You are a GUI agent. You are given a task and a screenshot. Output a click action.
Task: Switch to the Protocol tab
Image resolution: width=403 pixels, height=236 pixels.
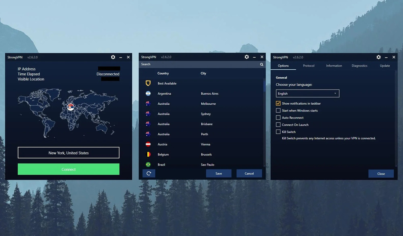pos(309,65)
